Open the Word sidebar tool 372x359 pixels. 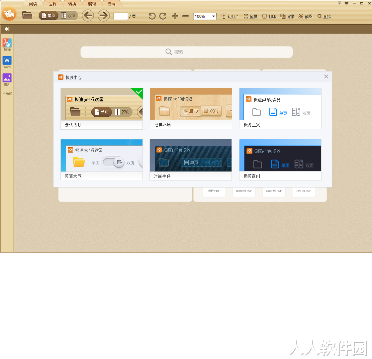click(x=7, y=62)
